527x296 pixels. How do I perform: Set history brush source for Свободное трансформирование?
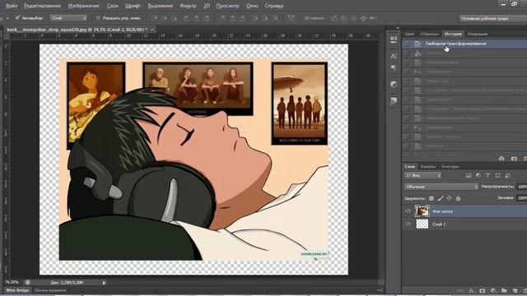(407, 44)
